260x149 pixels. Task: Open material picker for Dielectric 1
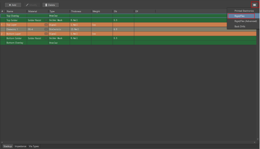tap(46, 29)
